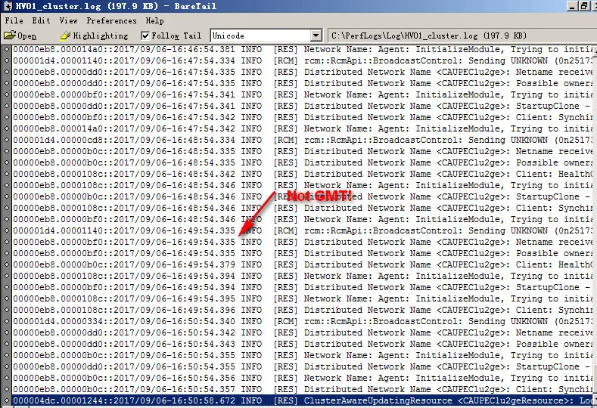597x408 pixels.
Task: Click ClusterAwareUpdatingResource text in highlighted last line
Action: (x=378, y=400)
